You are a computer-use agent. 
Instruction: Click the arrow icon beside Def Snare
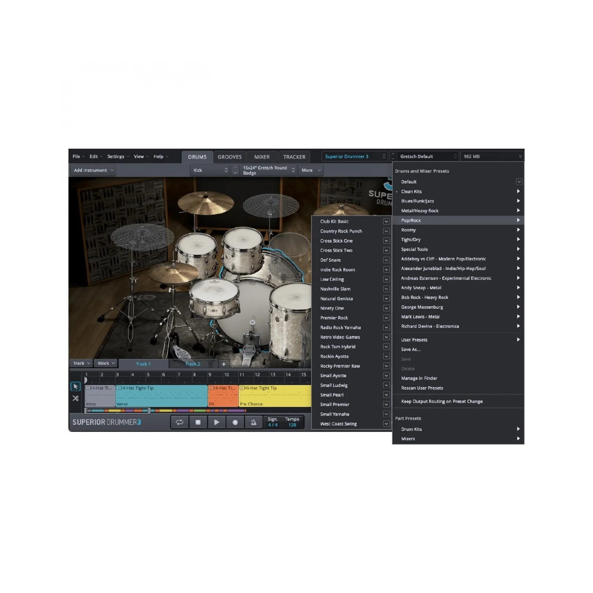(x=386, y=260)
